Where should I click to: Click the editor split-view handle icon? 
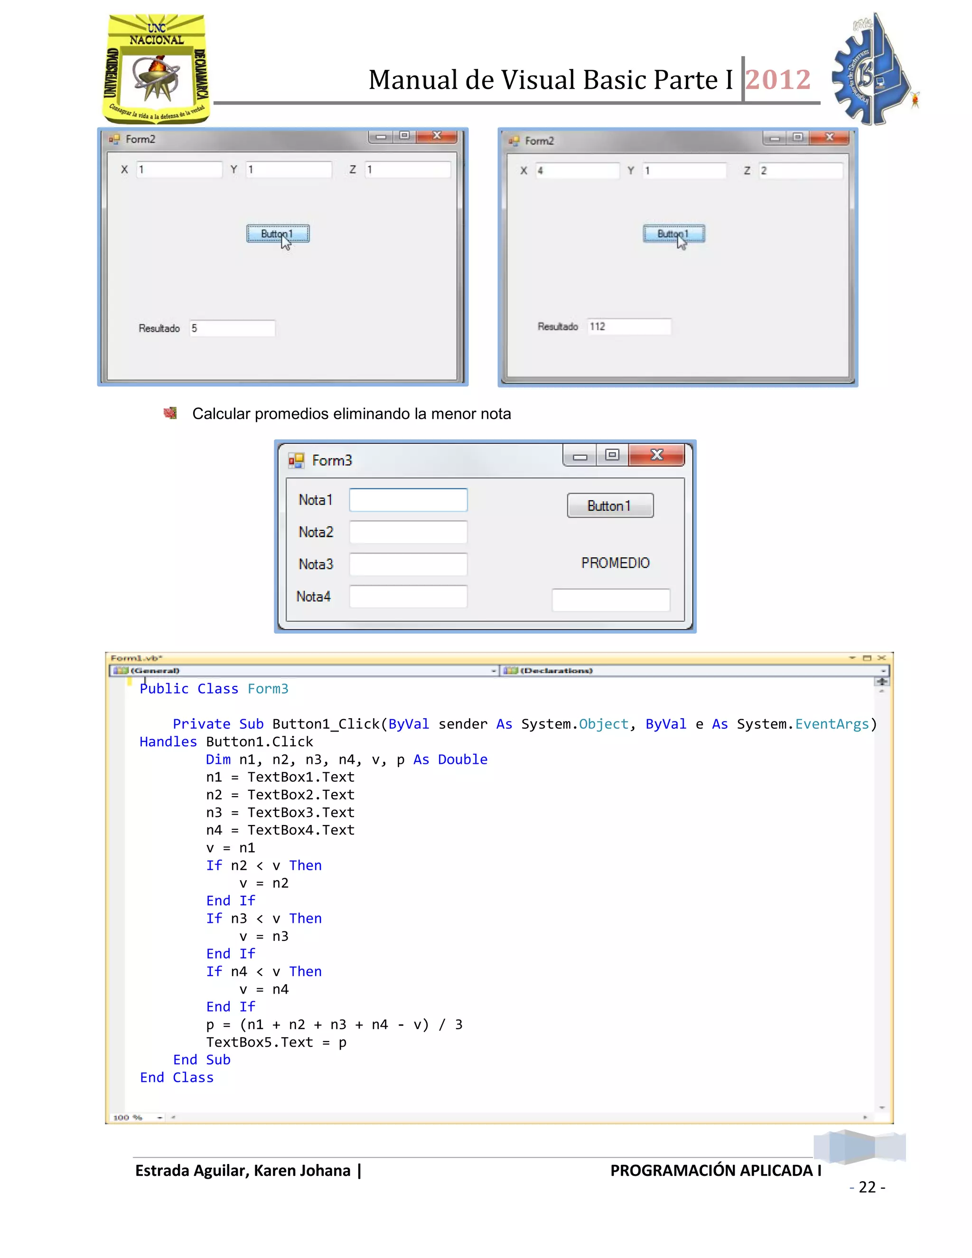pos(882,682)
